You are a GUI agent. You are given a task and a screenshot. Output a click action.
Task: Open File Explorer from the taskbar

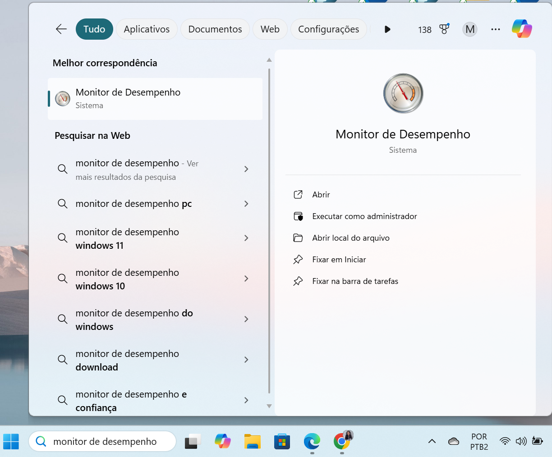coord(252,442)
